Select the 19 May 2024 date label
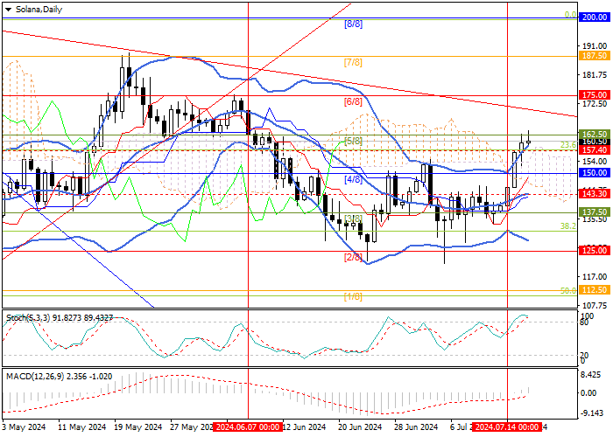Screen dimensions: 613x437 pos(138,427)
